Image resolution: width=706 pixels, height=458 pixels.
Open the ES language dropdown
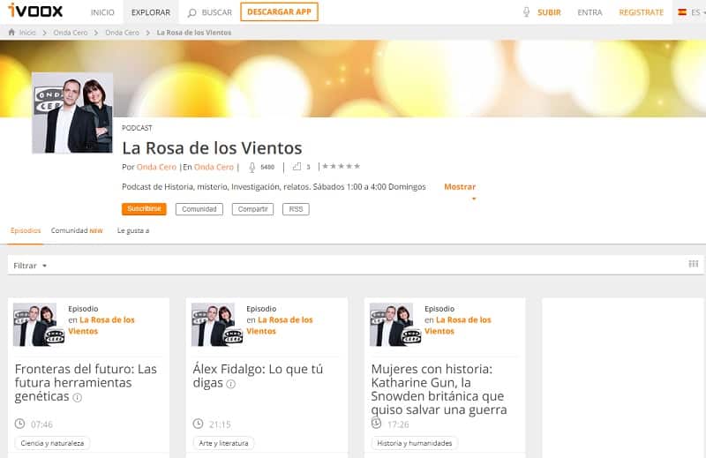pyautogui.click(x=698, y=12)
